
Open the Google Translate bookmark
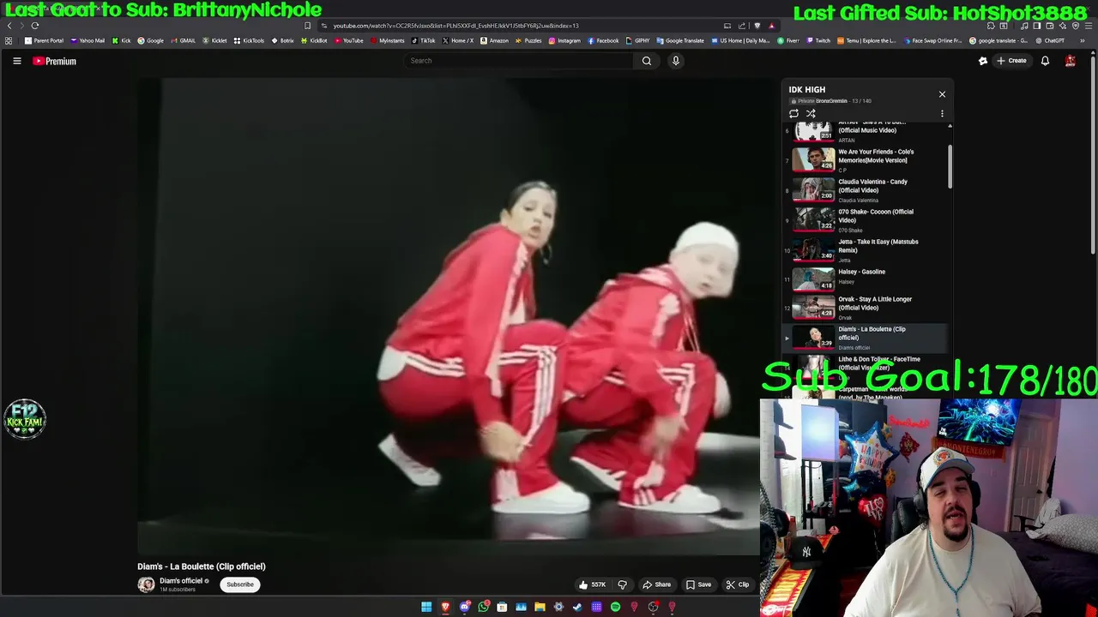point(680,40)
